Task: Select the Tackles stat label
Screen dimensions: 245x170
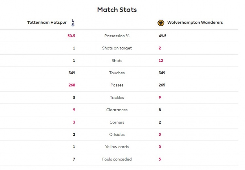Action: [x=117, y=98]
